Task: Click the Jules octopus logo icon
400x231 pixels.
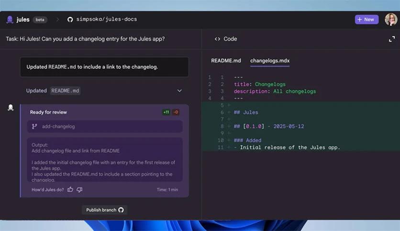Action: click(x=10, y=20)
